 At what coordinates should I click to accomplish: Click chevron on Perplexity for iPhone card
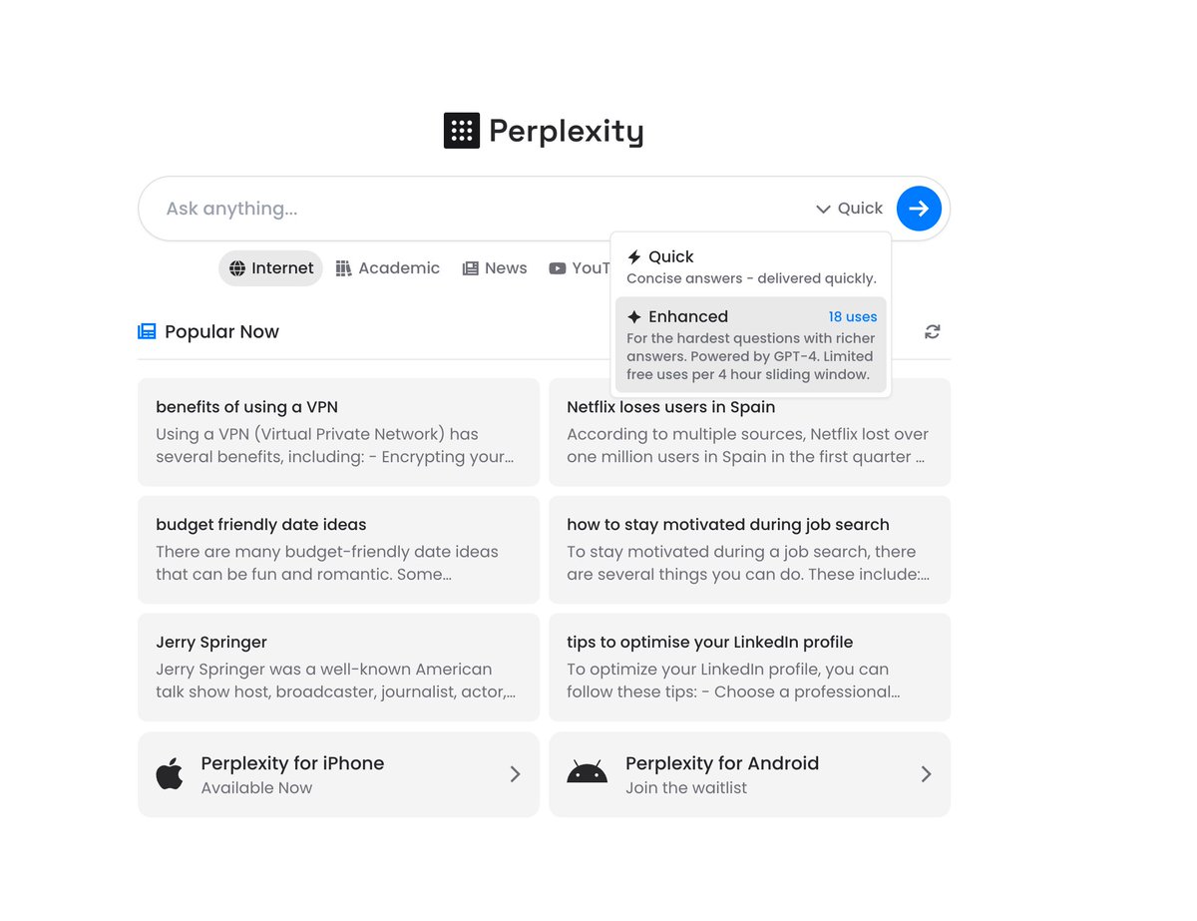(x=516, y=774)
